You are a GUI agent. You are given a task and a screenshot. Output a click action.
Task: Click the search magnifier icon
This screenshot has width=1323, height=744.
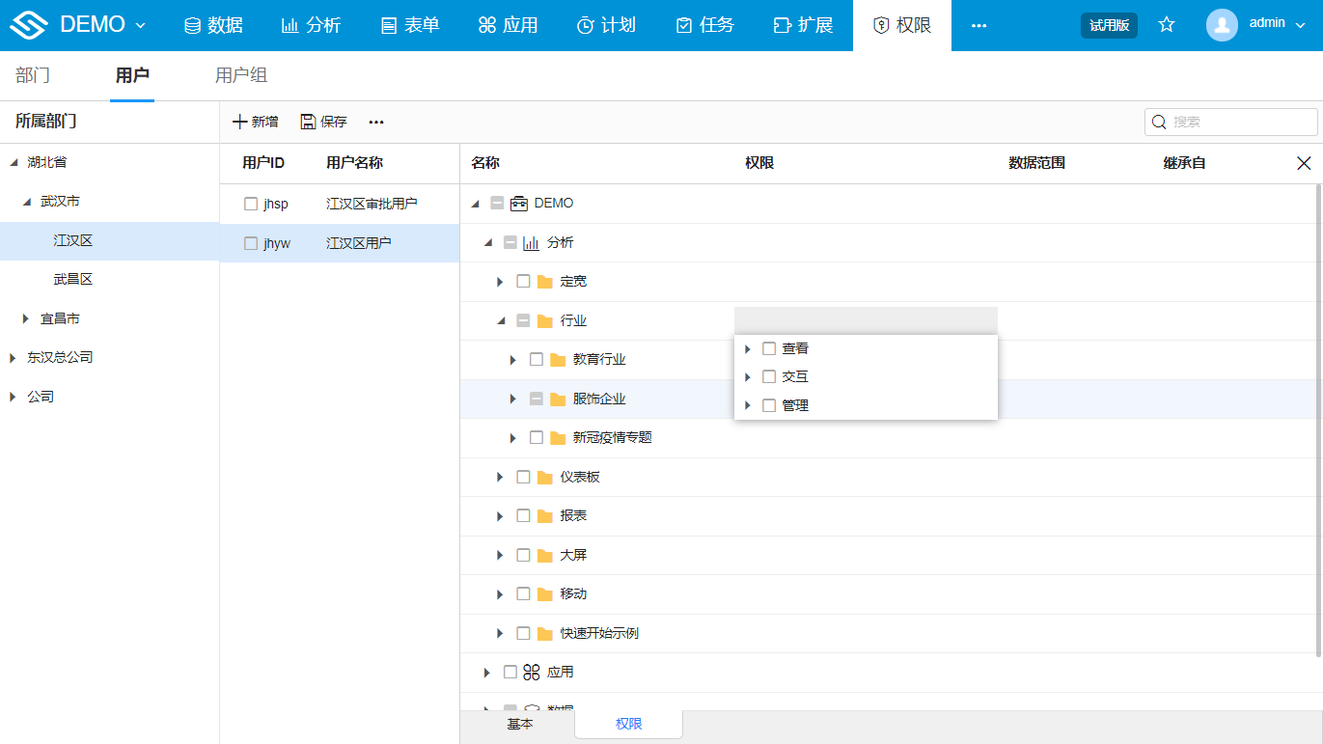pos(1159,122)
